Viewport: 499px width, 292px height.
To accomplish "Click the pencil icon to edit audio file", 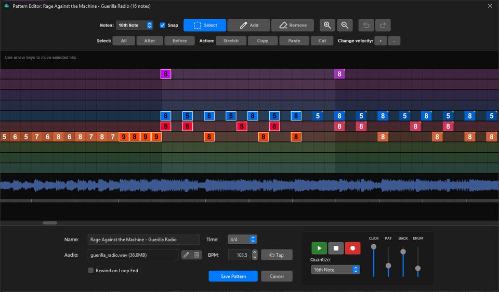I will (186, 255).
